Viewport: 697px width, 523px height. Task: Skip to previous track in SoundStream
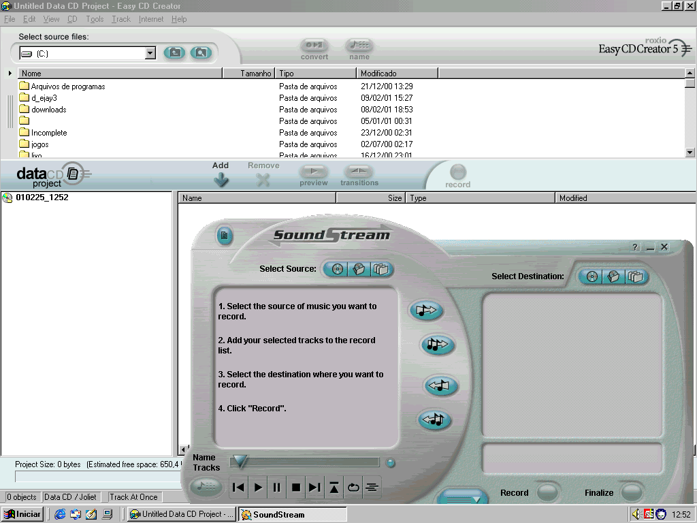click(x=238, y=488)
